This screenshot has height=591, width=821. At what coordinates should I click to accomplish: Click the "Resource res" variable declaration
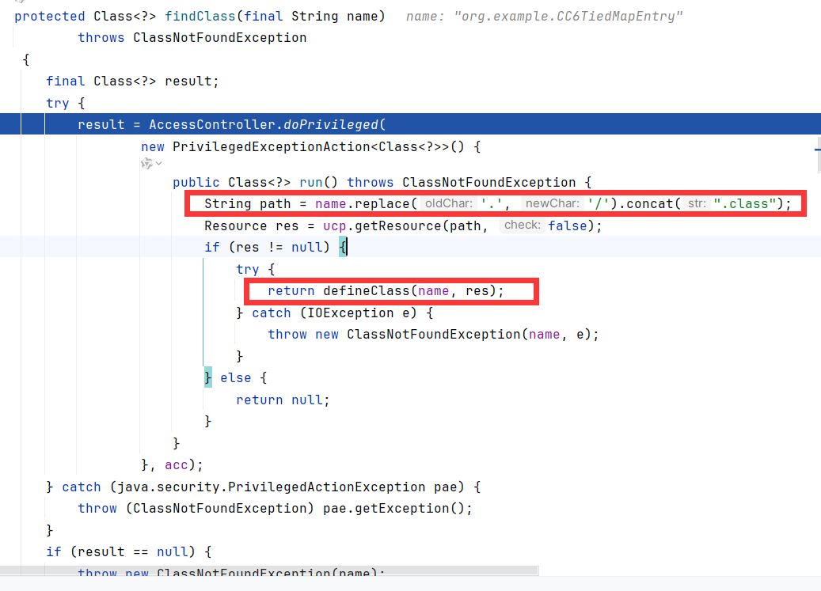pyautogui.click(x=251, y=225)
